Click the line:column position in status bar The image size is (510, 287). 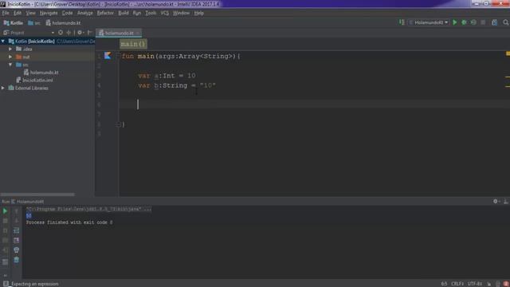coord(444,284)
